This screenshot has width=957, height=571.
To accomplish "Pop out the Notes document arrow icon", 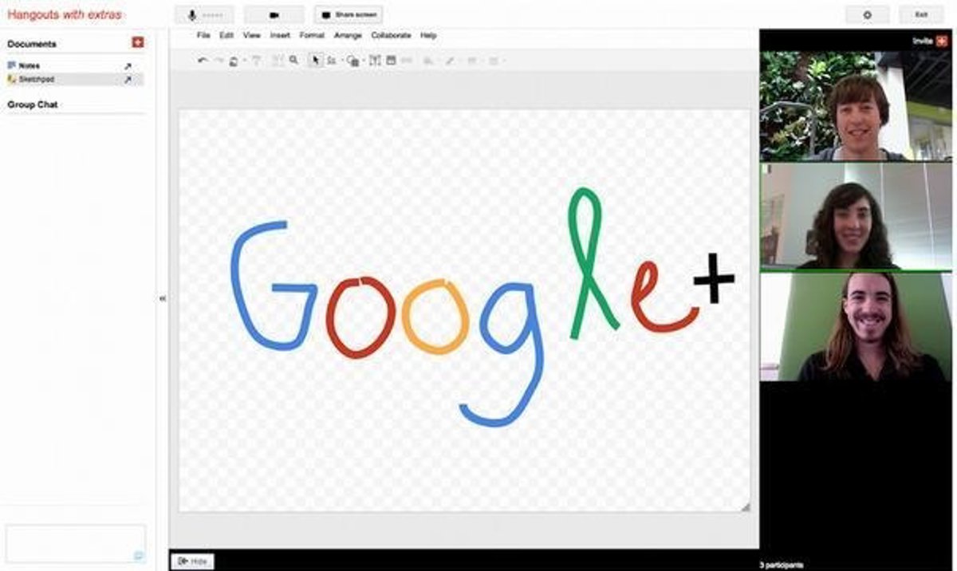I will tap(128, 66).
